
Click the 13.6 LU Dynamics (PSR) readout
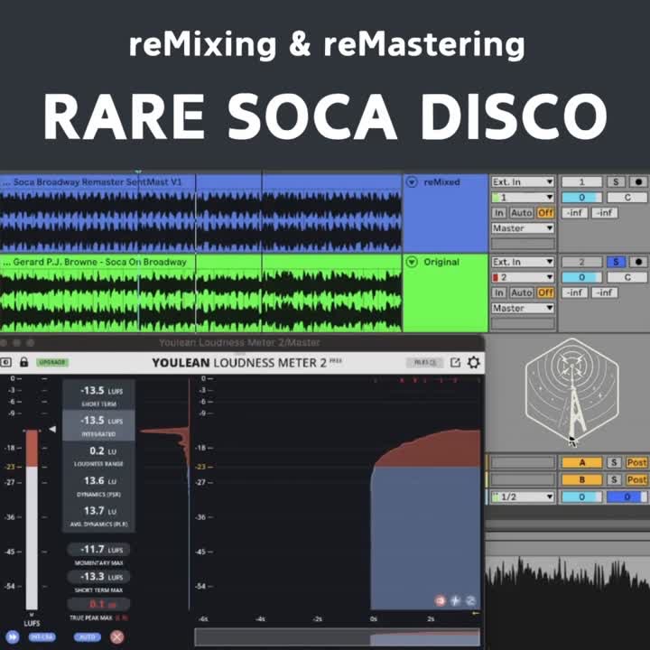(98, 486)
